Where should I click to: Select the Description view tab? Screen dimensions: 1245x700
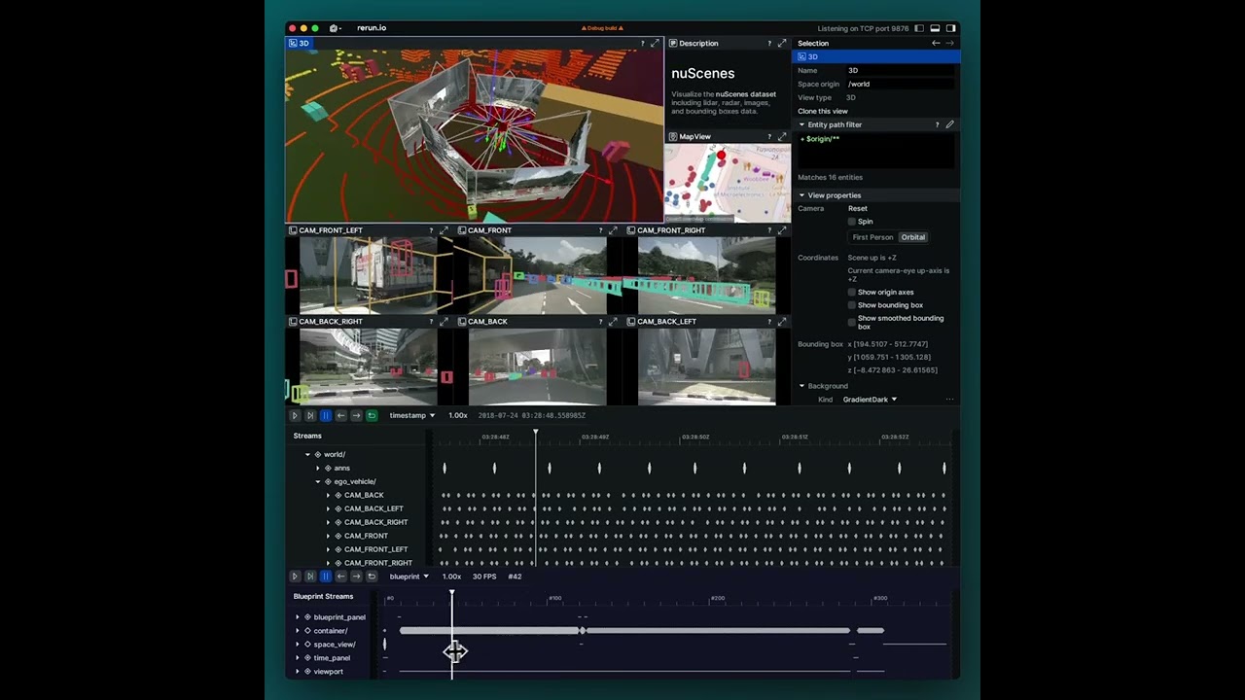coord(694,44)
